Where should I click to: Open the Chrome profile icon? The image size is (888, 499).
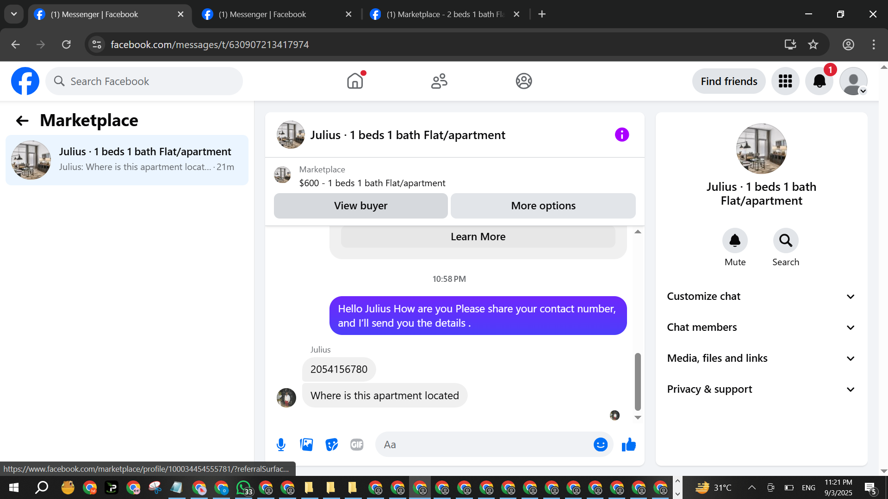(848, 44)
